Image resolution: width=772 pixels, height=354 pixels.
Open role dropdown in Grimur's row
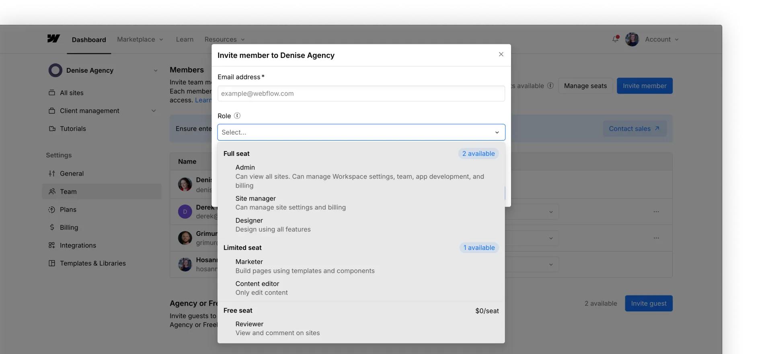click(551, 238)
